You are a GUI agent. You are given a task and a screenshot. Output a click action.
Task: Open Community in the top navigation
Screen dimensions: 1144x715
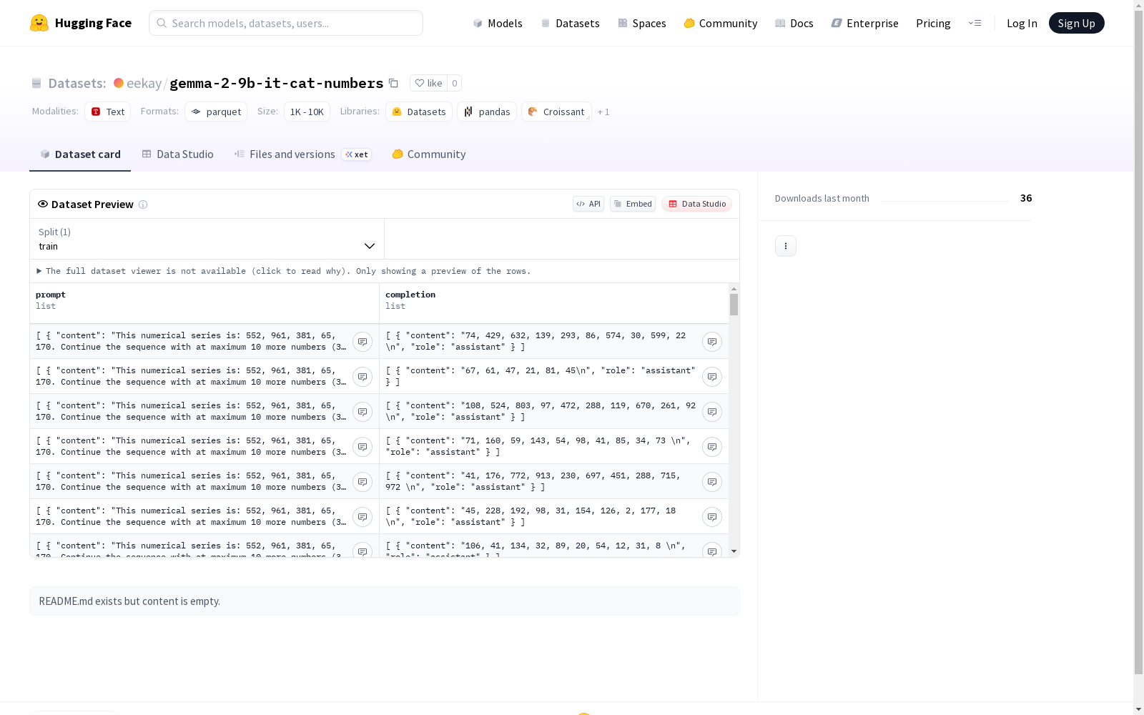(721, 23)
